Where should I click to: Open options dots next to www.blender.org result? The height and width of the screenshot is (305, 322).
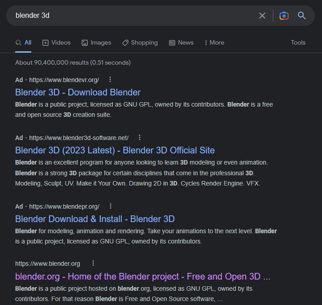tap(93, 263)
